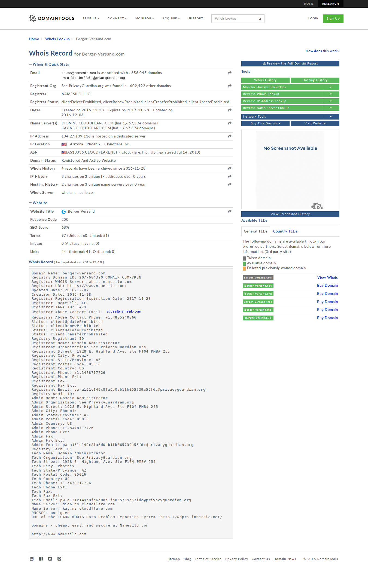Click Buy Domain for Berger-Versand.org
The height and width of the screenshot is (566, 368).
[327, 293]
